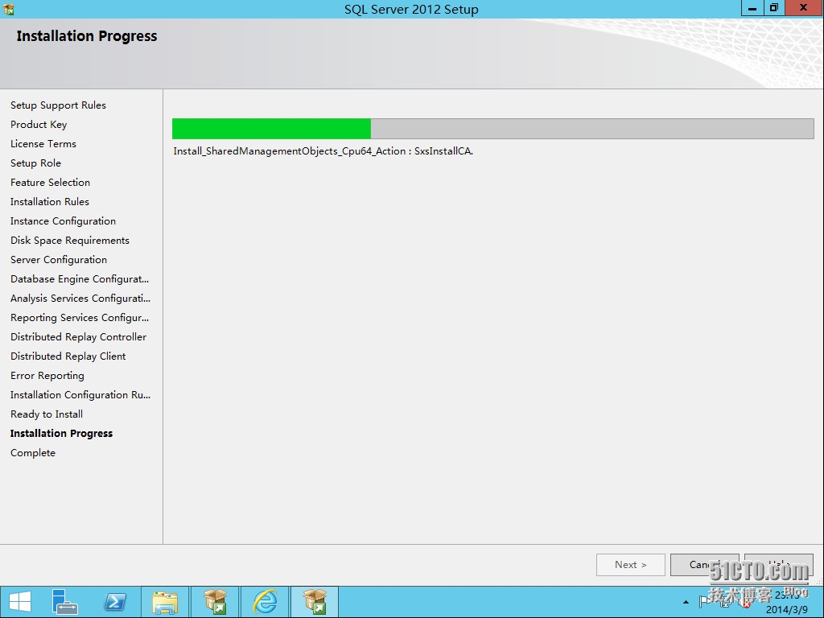Select the Installation Rules step

50,202
